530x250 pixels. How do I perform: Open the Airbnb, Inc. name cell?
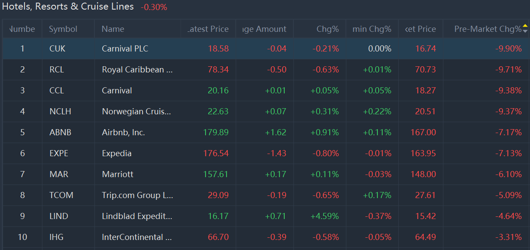click(123, 132)
